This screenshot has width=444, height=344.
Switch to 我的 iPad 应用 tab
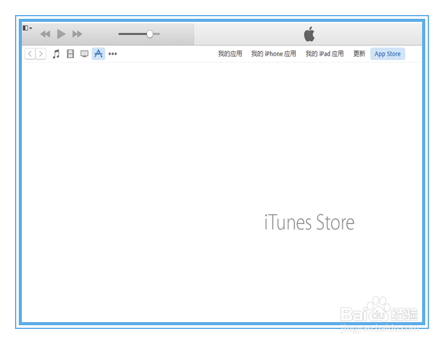click(x=325, y=54)
